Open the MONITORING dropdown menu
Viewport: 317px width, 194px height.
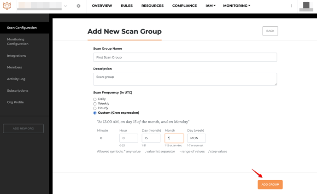[236, 6]
